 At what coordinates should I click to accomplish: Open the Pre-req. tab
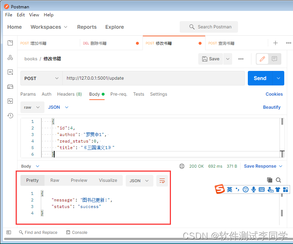119,94
